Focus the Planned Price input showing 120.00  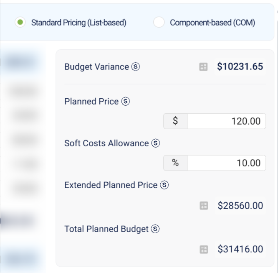[x=226, y=121]
